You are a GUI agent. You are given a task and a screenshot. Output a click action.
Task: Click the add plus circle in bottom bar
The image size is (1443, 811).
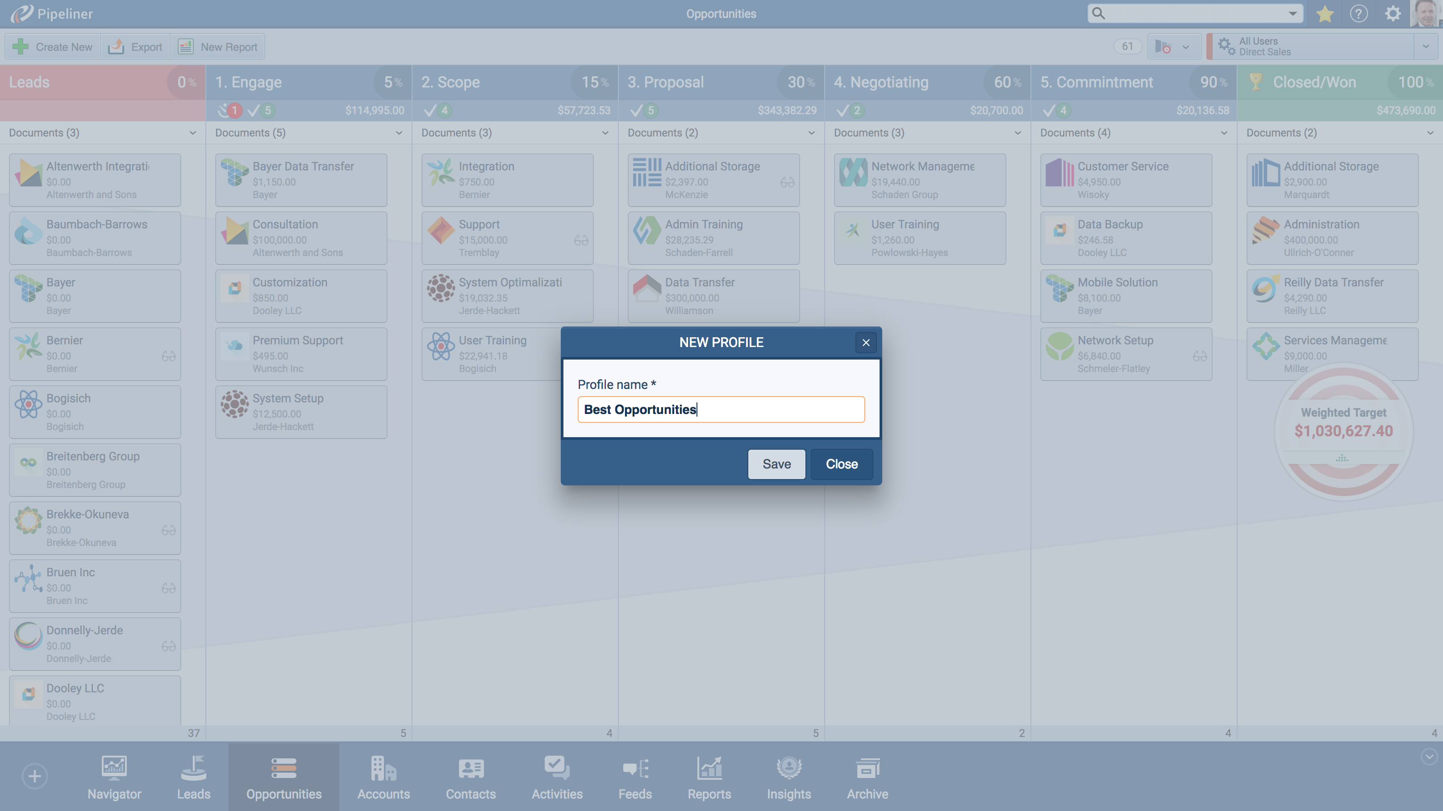click(35, 776)
